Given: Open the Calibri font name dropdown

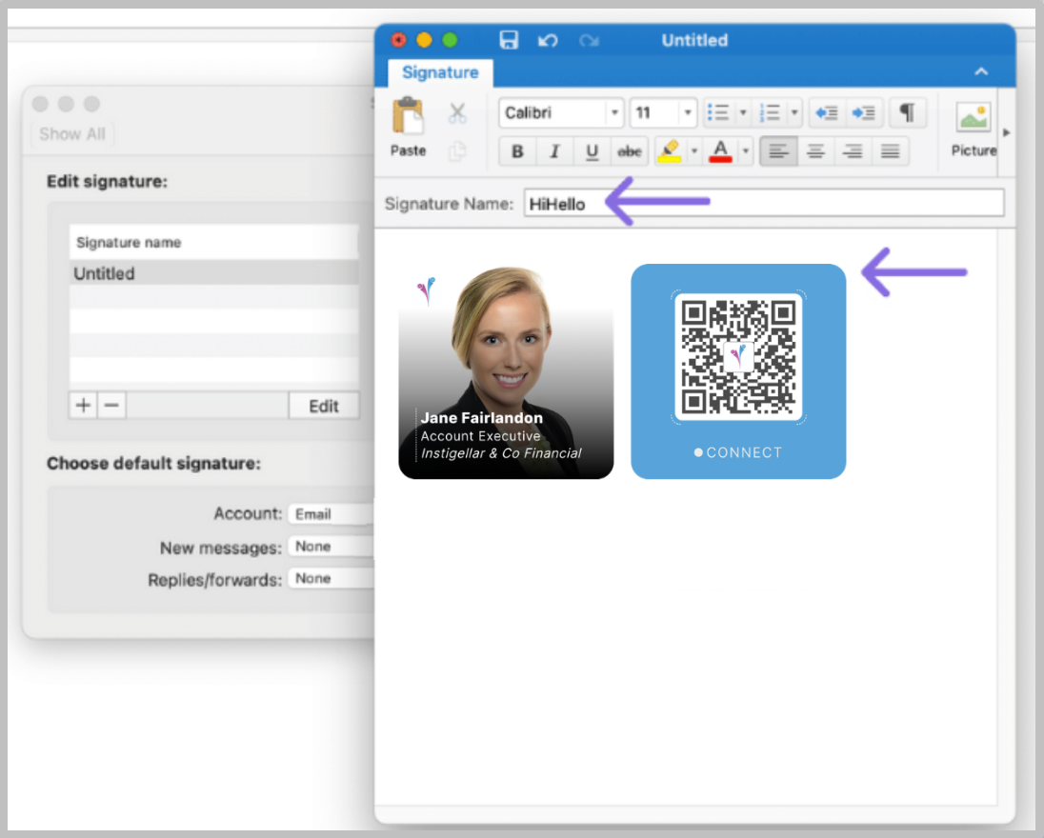Looking at the screenshot, I should tap(614, 112).
